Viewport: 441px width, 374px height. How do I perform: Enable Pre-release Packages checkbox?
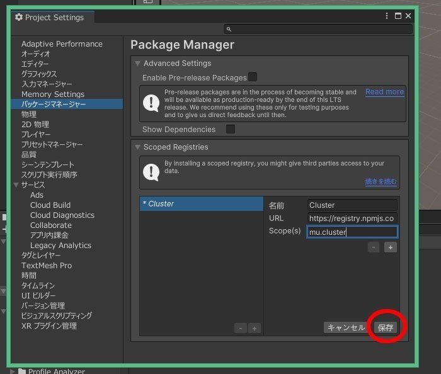(253, 77)
